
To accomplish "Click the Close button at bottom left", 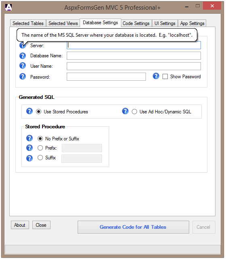I will (41, 225).
